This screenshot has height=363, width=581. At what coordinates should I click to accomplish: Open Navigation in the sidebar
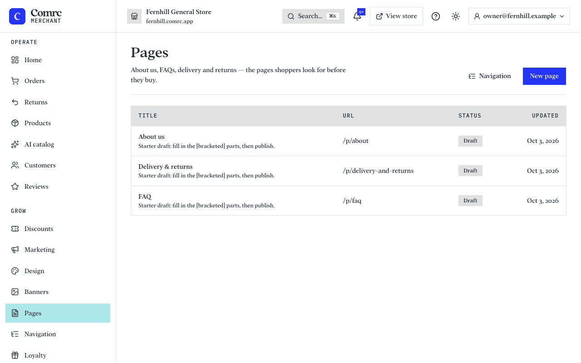58,334
